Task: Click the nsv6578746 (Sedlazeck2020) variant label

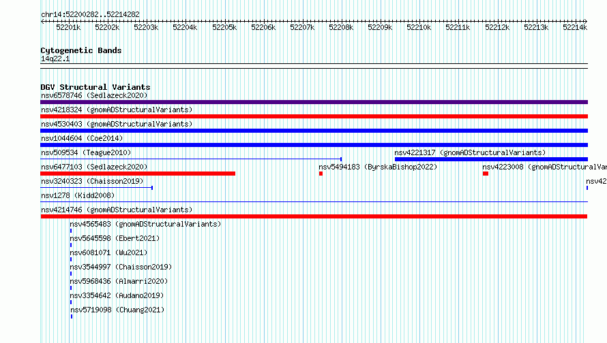Action: (94, 95)
